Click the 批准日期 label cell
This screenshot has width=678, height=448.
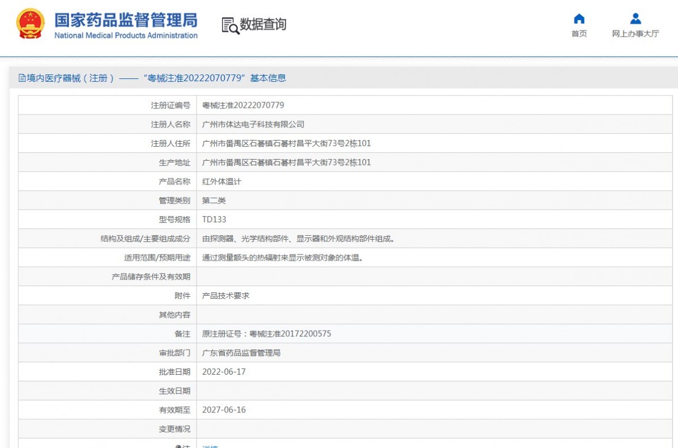coord(107,372)
